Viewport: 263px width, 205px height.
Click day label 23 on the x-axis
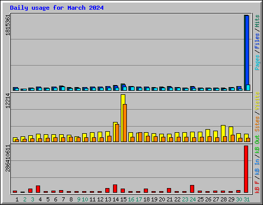coord(185,199)
